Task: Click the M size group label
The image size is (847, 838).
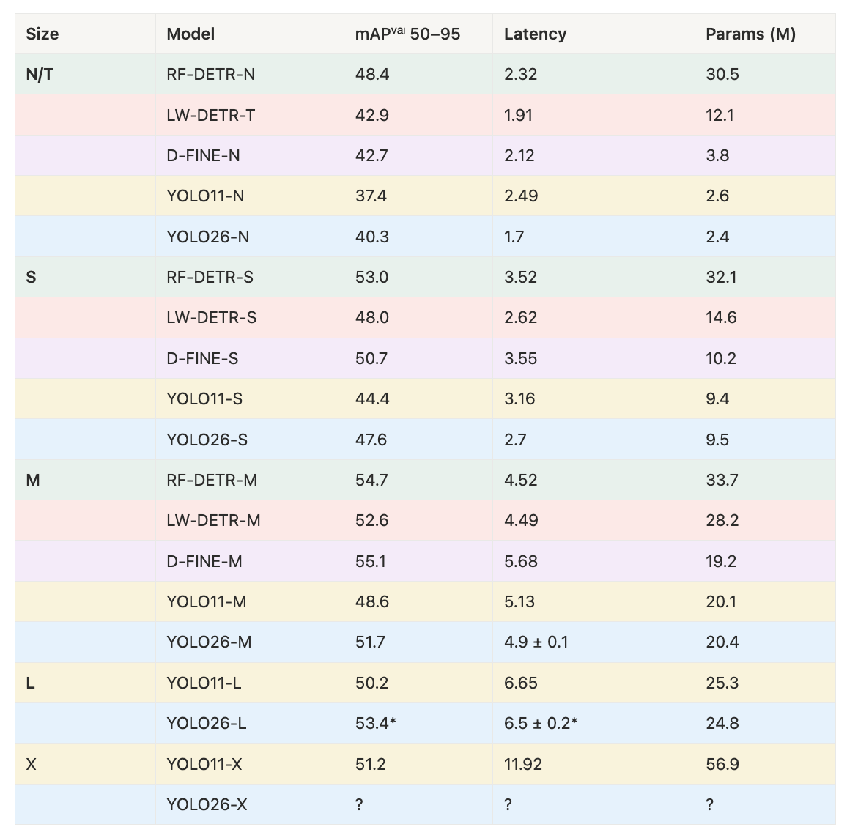Action: (x=33, y=480)
